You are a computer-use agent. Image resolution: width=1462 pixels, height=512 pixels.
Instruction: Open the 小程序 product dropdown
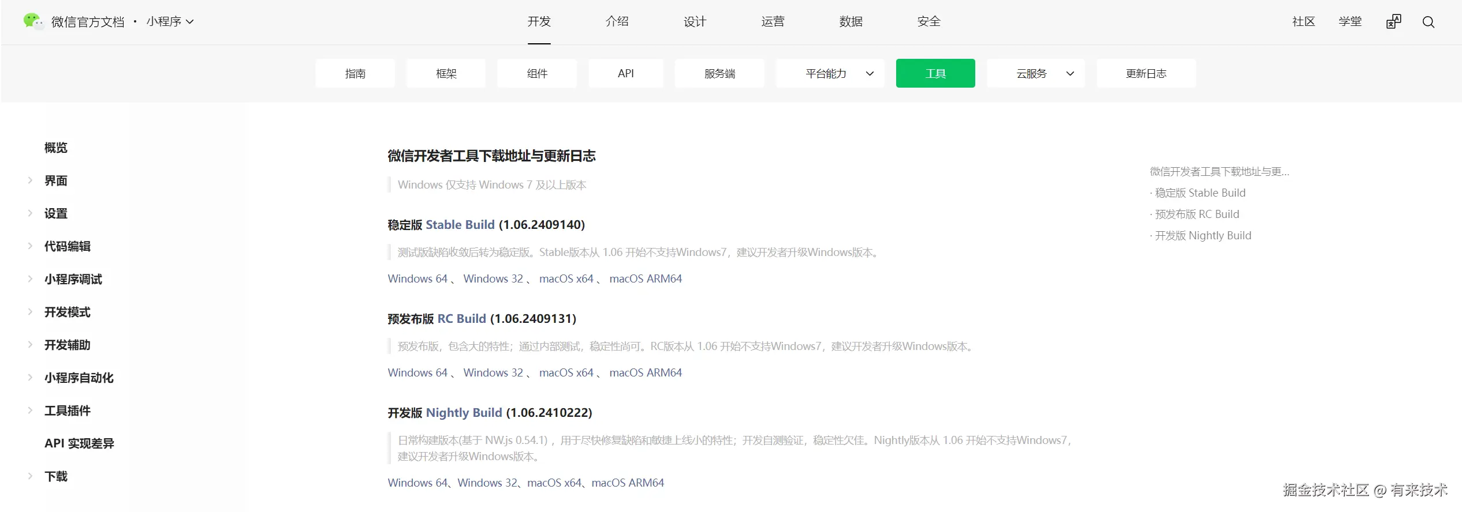pos(170,22)
